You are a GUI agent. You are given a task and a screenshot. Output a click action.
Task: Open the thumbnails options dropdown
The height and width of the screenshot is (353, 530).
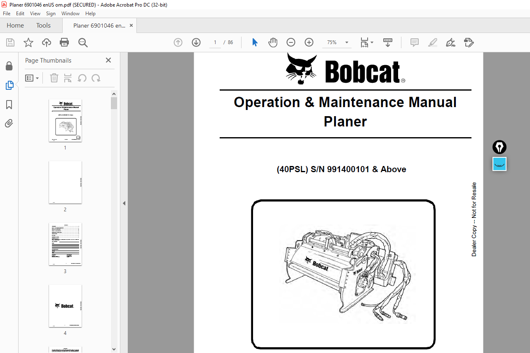pos(32,78)
